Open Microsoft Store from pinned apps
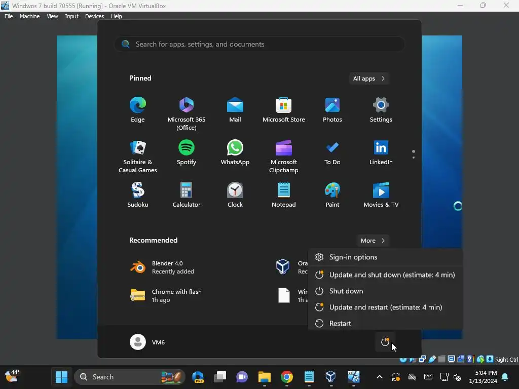This screenshot has height=389, width=519. click(284, 110)
